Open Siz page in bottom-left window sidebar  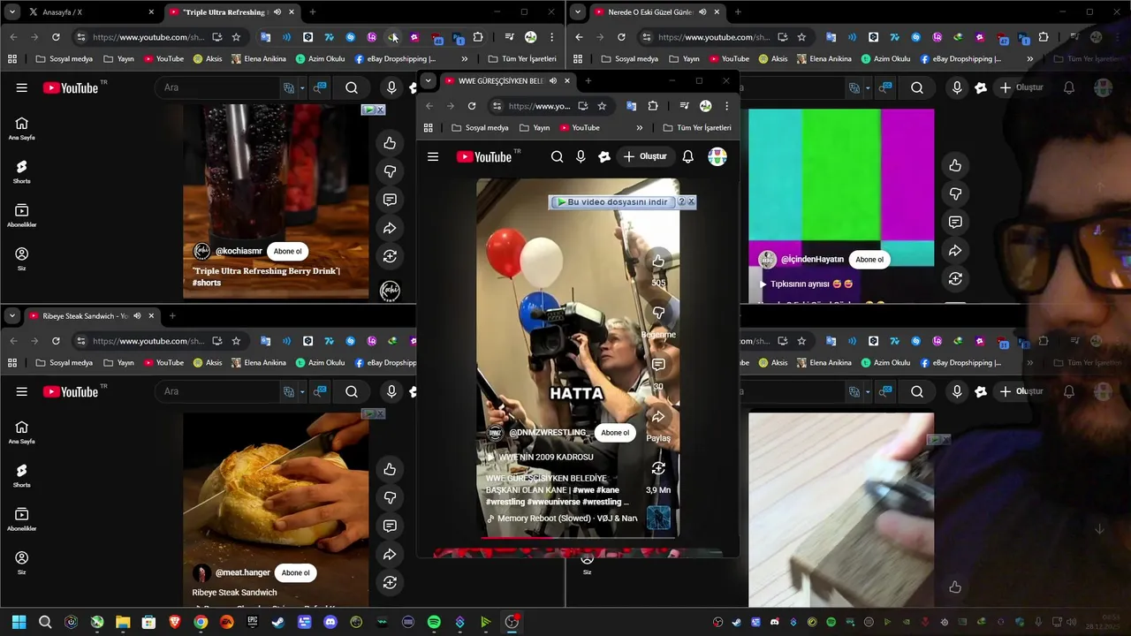[x=21, y=563]
